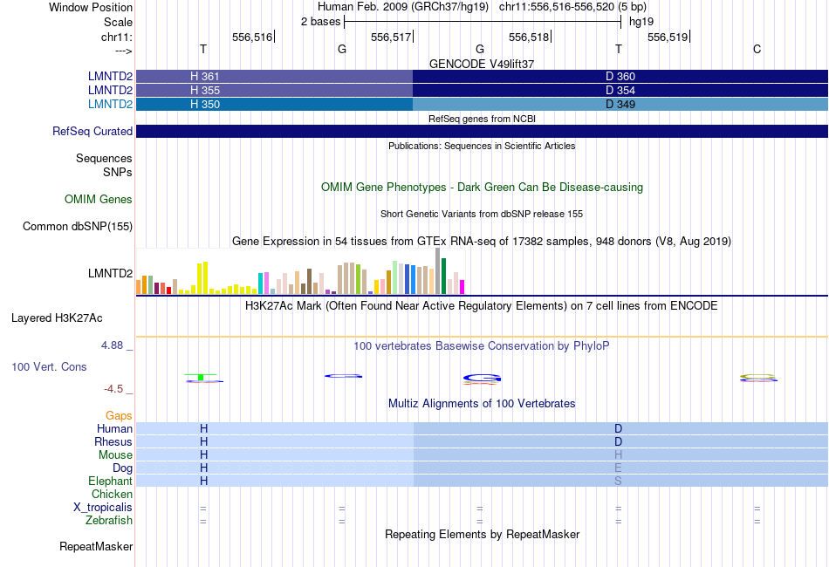Click the hg19 label beside the scale bar
Viewport: 829px width, 567px height.
point(641,22)
